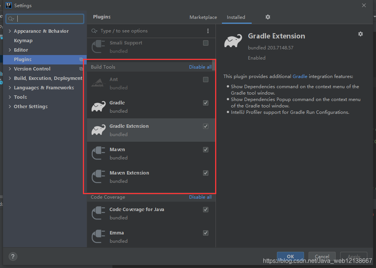Expand the Languages & Frameworks chevron
This screenshot has width=376, height=268.
coord(10,87)
